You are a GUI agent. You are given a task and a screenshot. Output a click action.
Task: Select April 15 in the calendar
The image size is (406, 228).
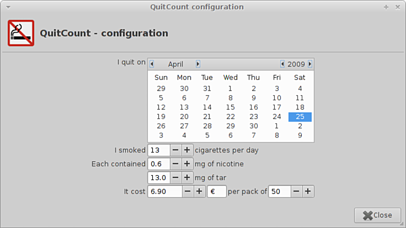pos(231,107)
